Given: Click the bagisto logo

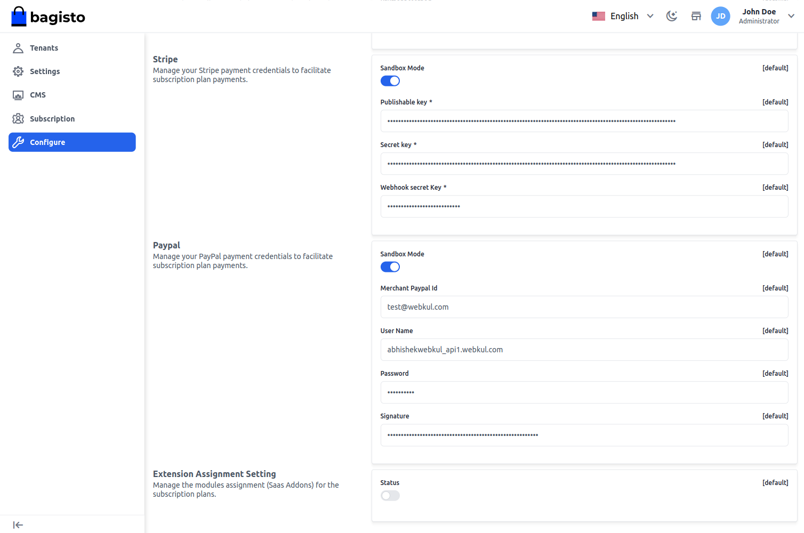Looking at the screenshot, I should pos(48,17).
